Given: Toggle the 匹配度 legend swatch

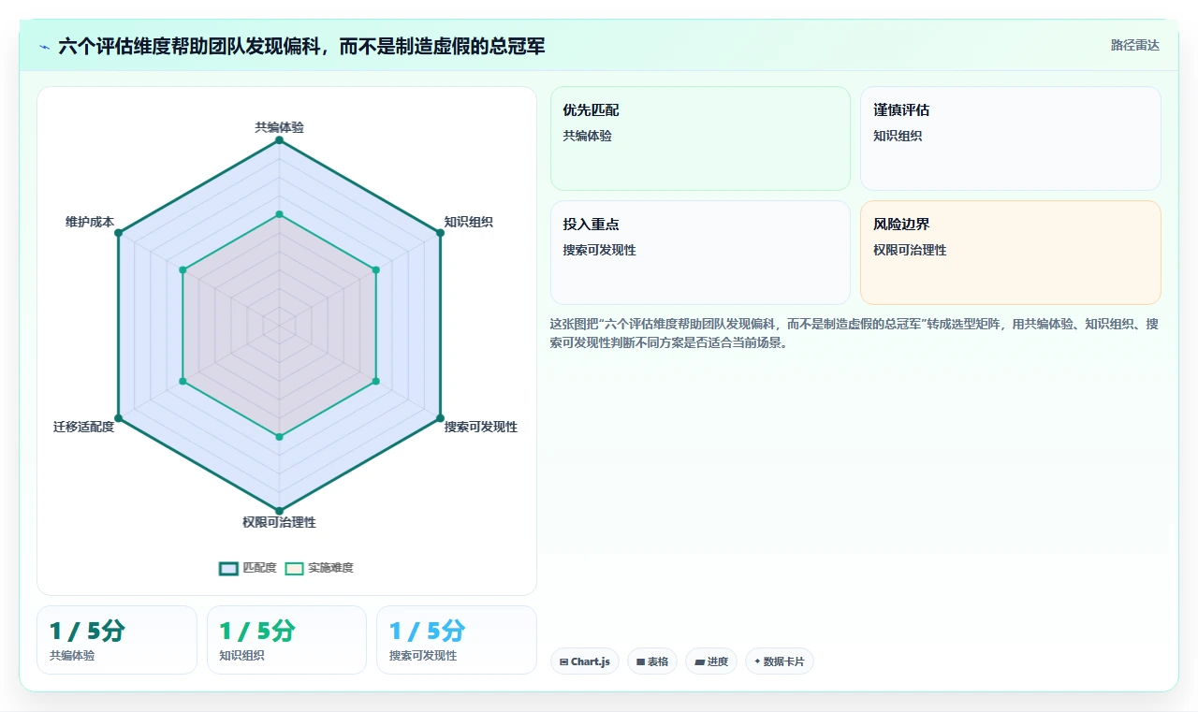Looking at the screenshot, I should (228, 568).
